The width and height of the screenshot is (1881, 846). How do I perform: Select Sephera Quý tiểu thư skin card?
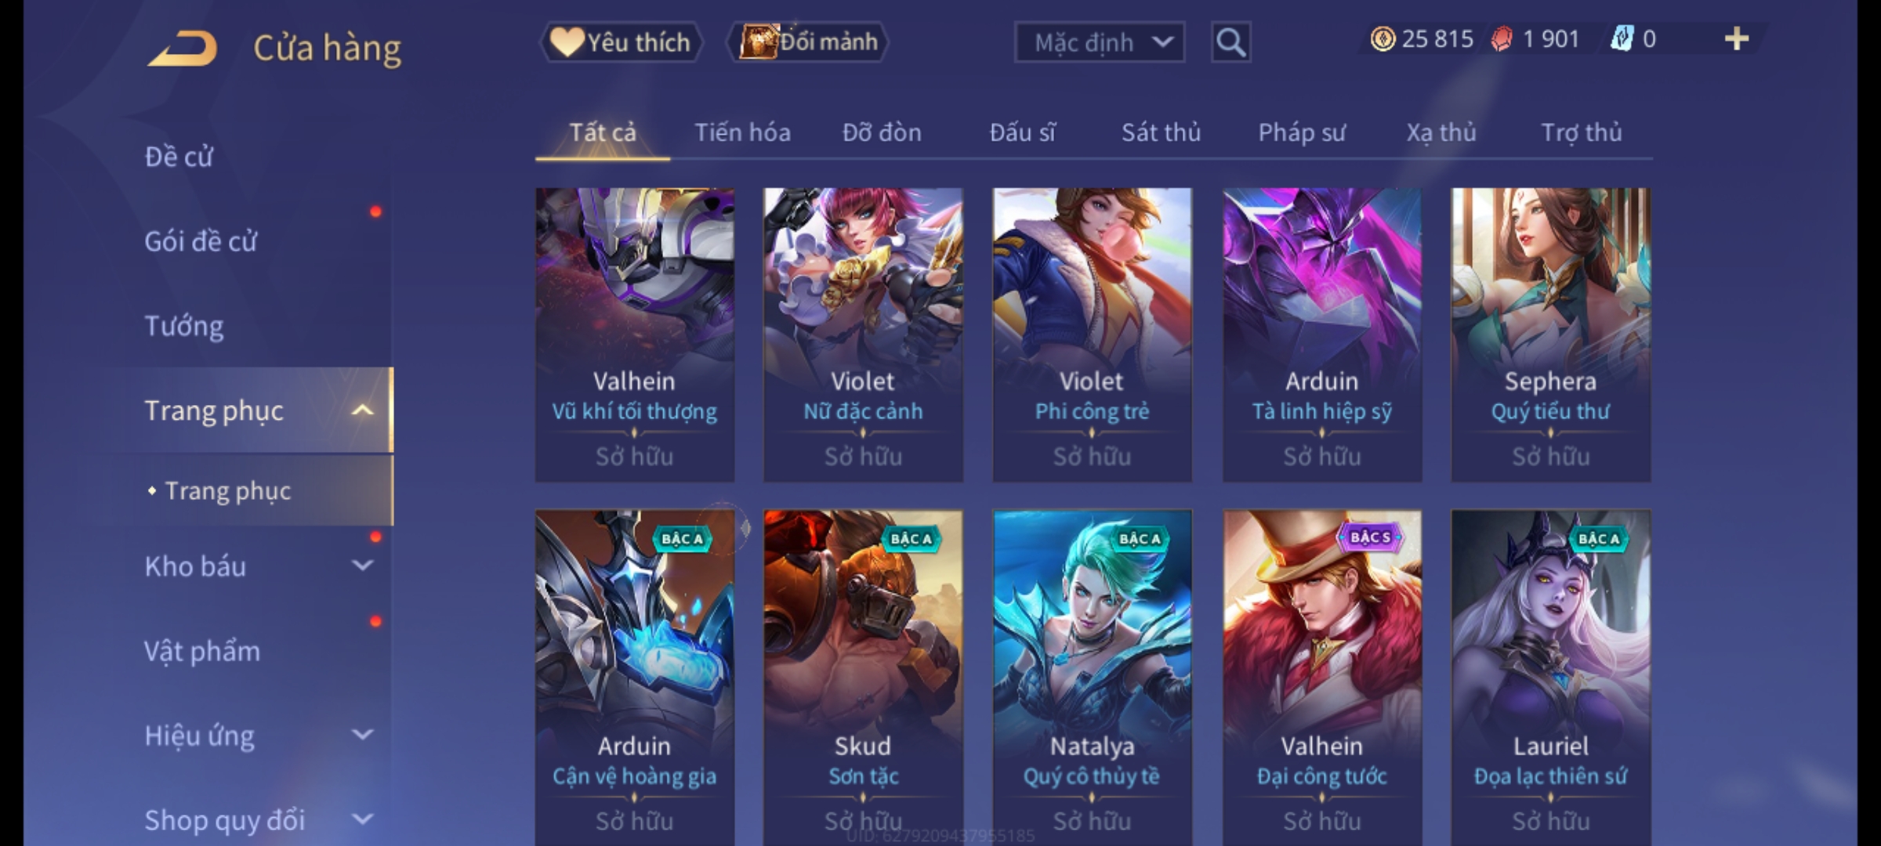click(1550, 334)
